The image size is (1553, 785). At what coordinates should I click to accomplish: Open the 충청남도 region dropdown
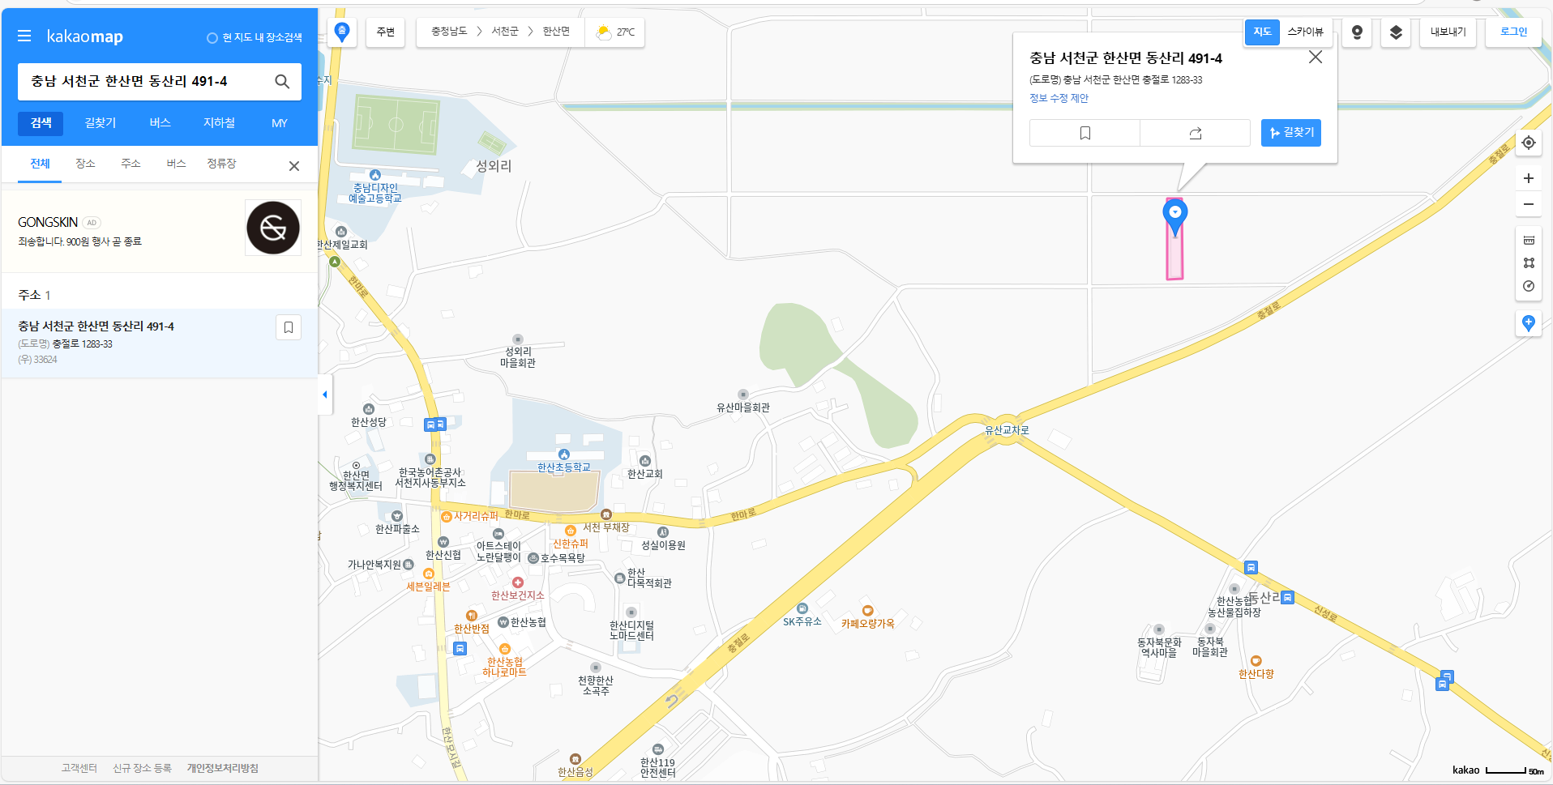click(449, 32)
